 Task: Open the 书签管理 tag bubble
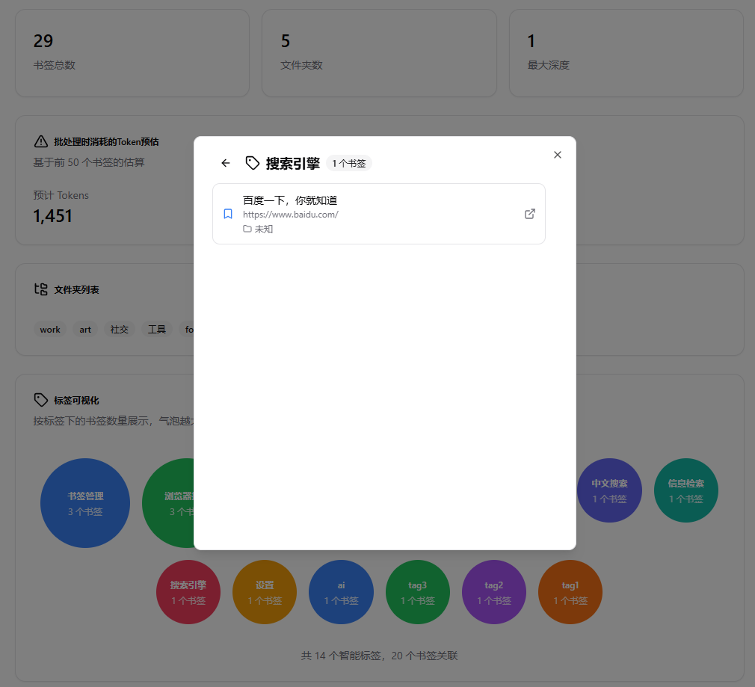click(85, 503)
